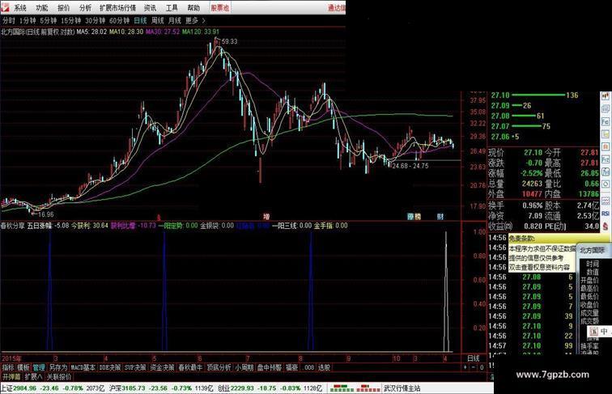Click the 另存为 button

tap(58, 367)
